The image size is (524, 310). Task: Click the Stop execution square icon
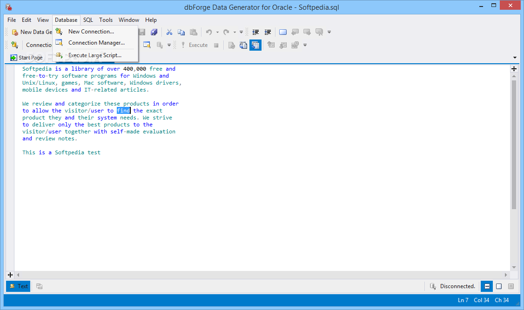(x=216, y=45)
